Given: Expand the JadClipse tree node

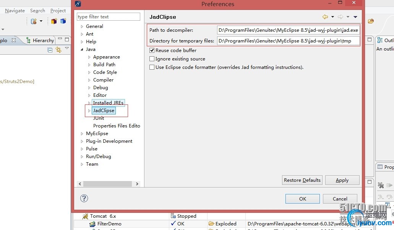Looking at the screenshot, I should 89,111.
